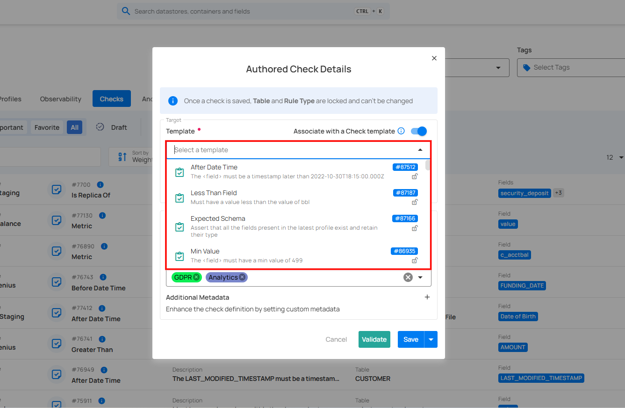Toggle check icon for #77130 Metric

pos(57,220)
